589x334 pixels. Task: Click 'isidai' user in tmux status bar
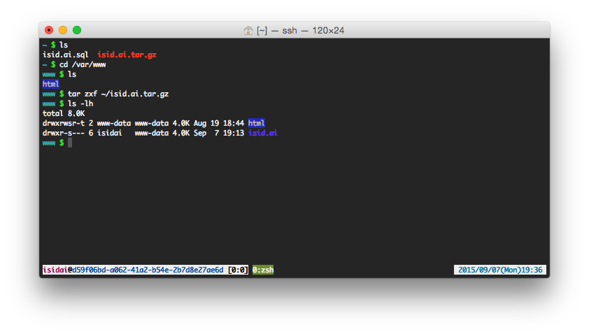(x=55, y=270)
